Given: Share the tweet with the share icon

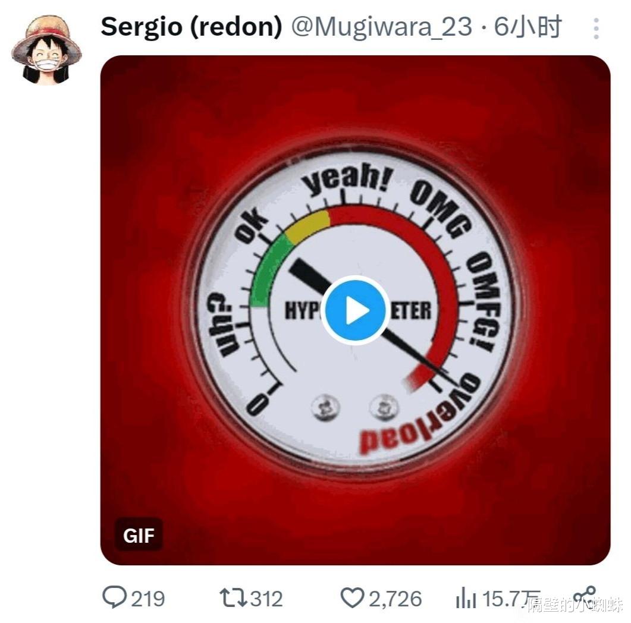Looking at the screenshot, I should click(x=585, y=597).
